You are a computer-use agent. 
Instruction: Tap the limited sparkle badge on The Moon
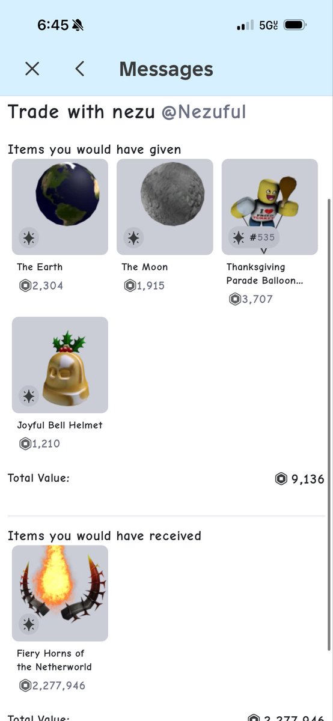click(133, 238)
